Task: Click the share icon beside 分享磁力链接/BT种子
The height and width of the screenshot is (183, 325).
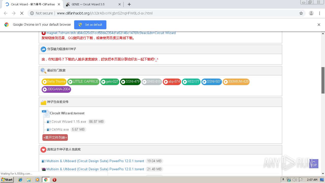Action: [x=43, y=49]
